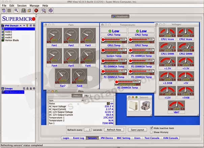Click the +3.3VSB label button

point(168,83)
